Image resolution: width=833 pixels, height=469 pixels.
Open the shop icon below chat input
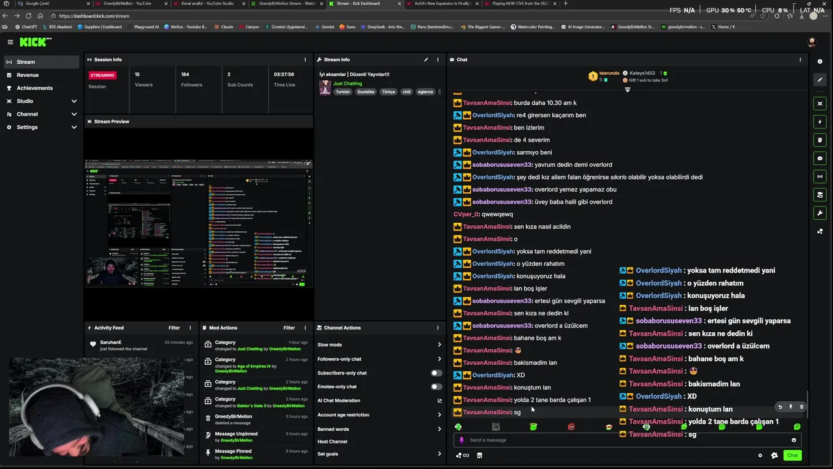(x=480, y=455)
